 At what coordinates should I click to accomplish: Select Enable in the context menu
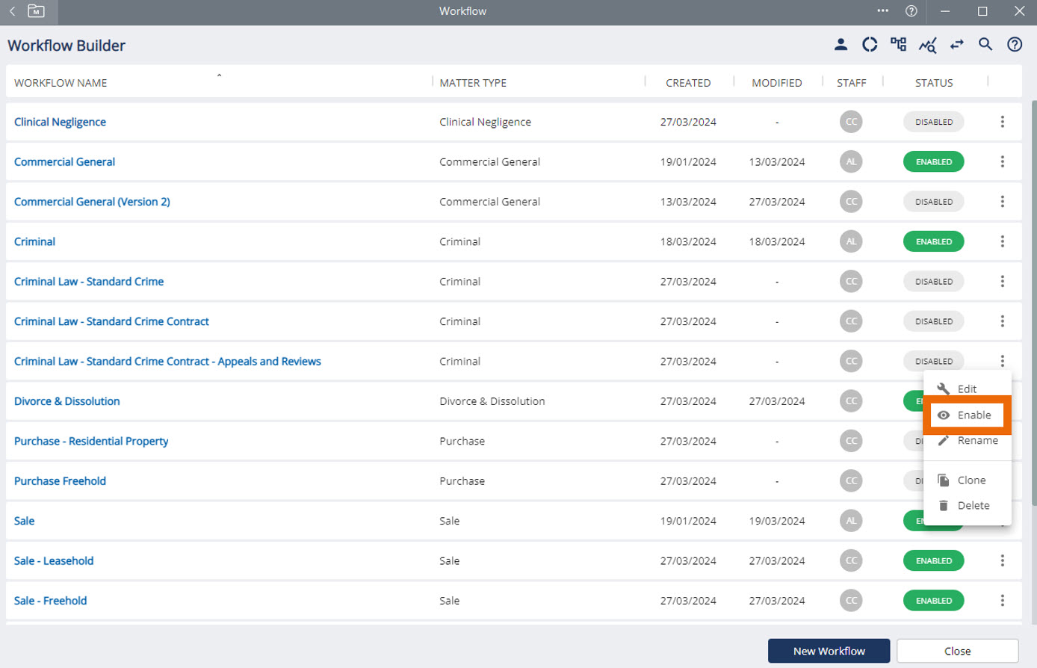(x=967, y=415)
